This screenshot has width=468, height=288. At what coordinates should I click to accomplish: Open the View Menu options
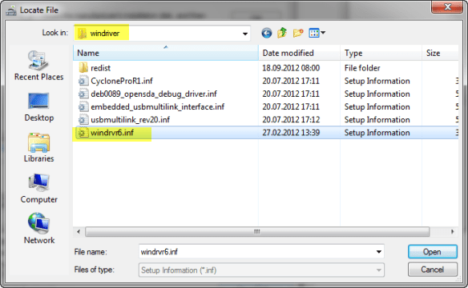point(317,33)
